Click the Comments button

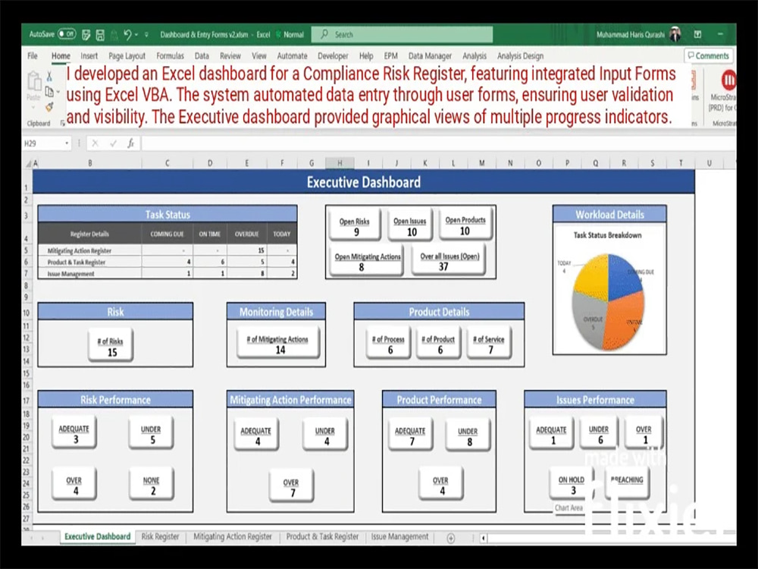[709, 55]
